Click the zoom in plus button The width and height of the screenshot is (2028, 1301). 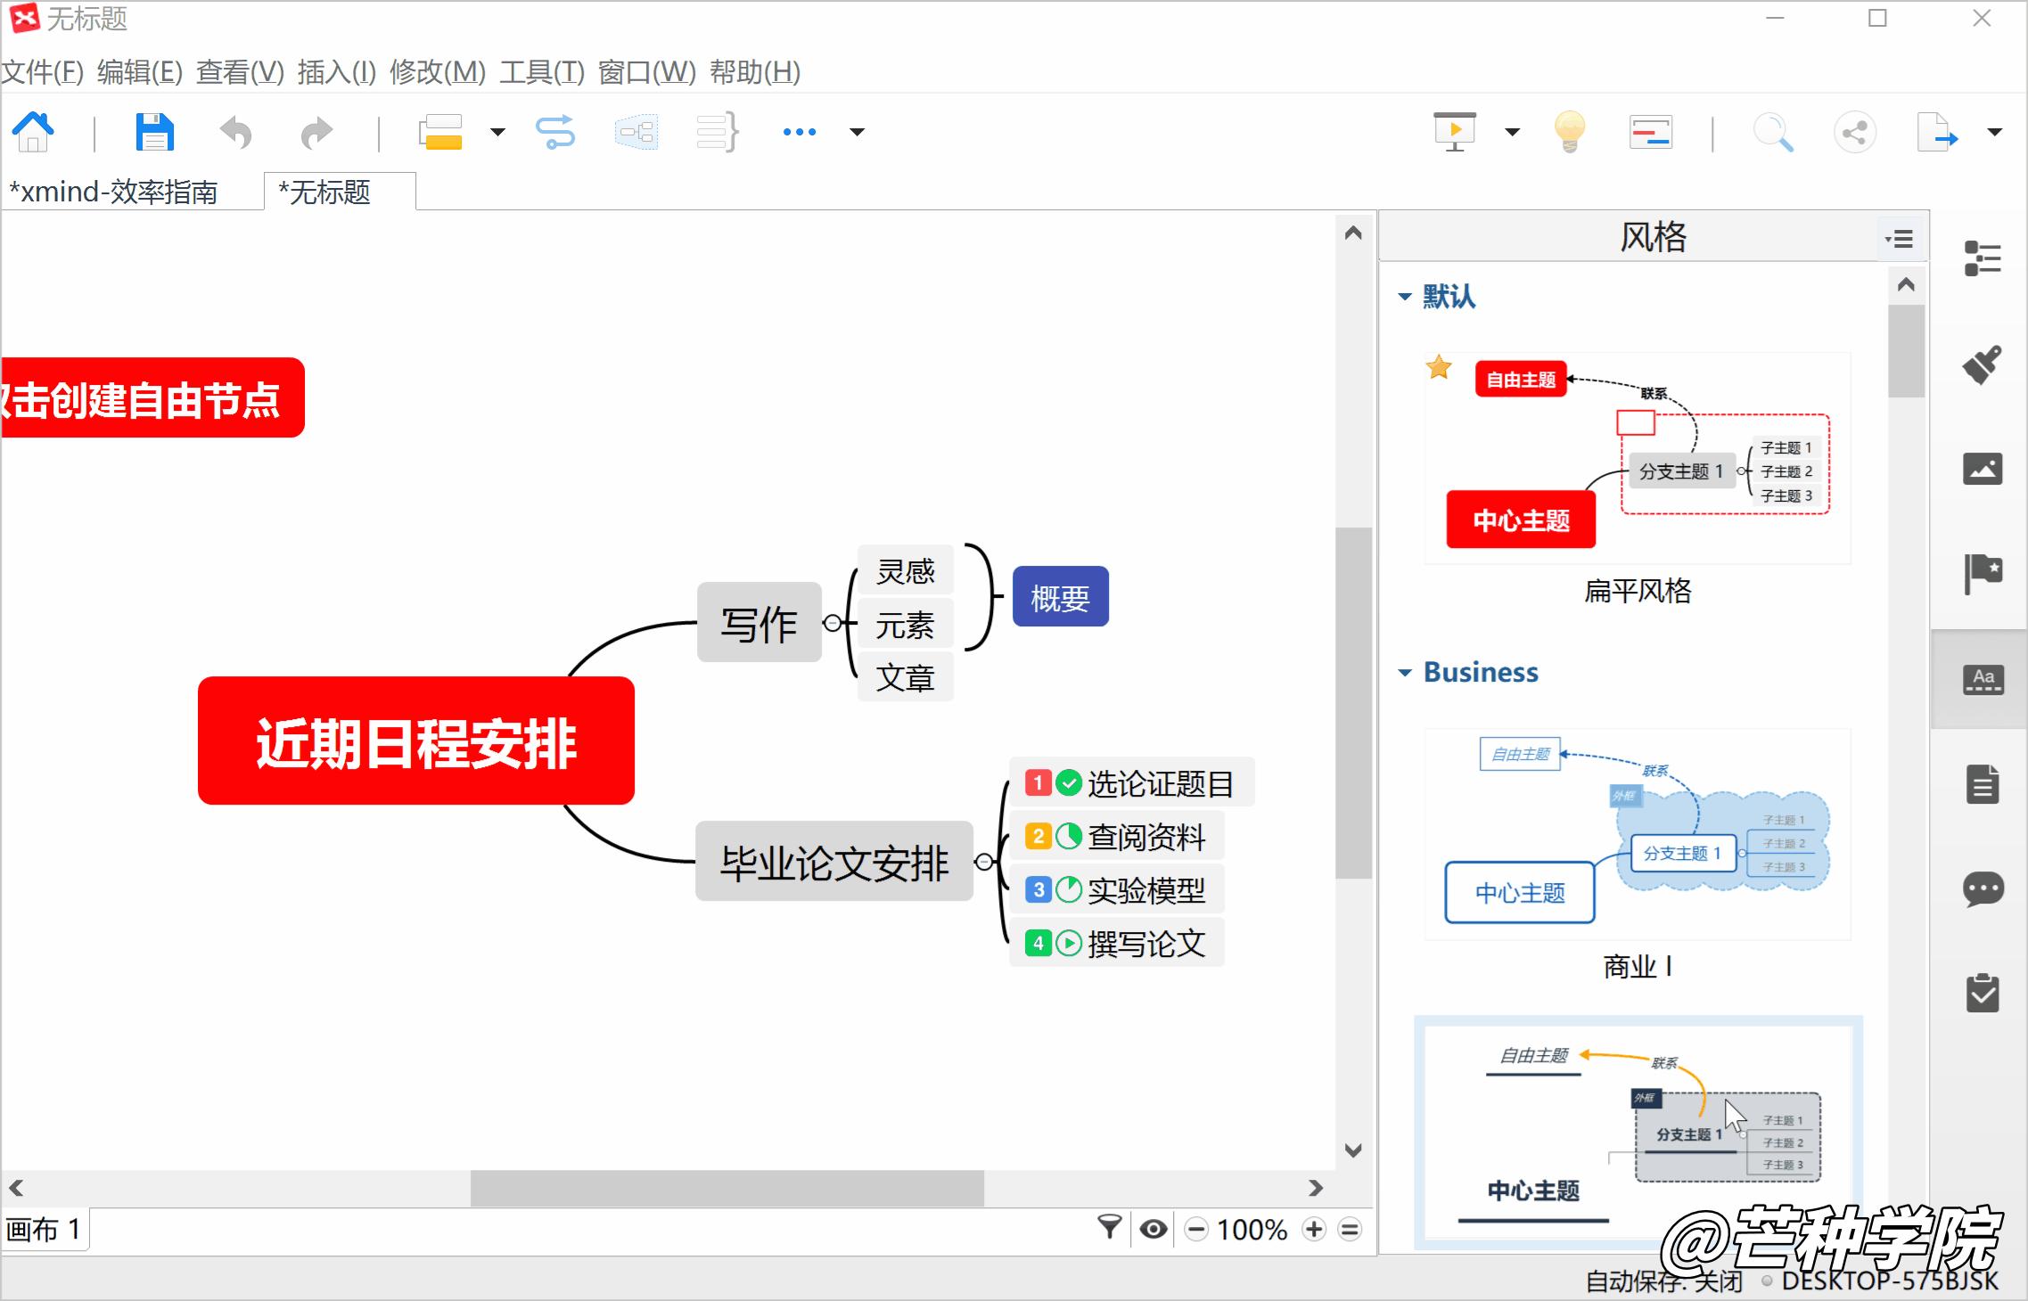tap(1314, 1230)
